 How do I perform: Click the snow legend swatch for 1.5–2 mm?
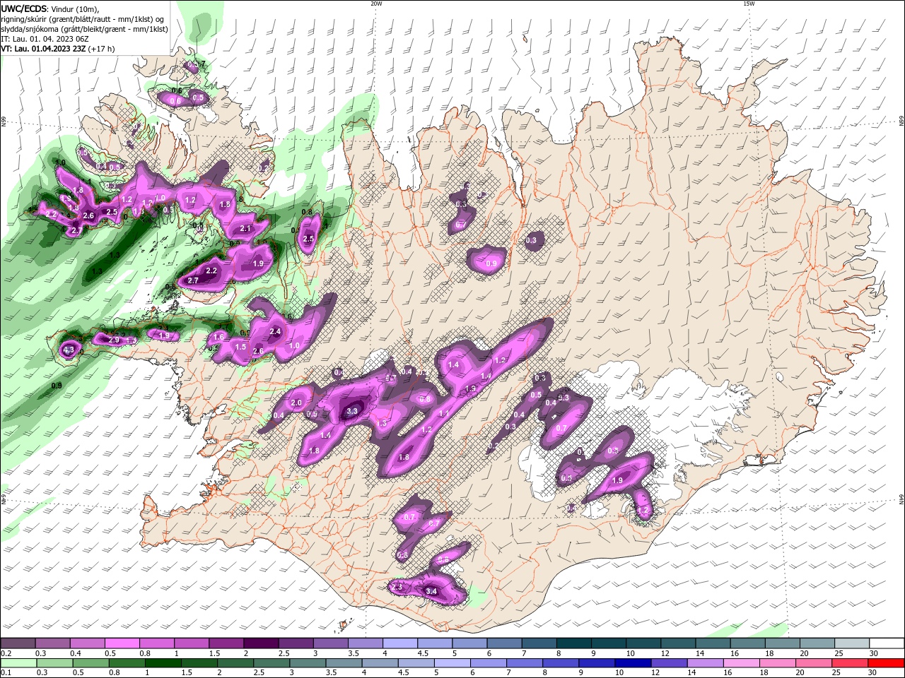tap(226, 643)
